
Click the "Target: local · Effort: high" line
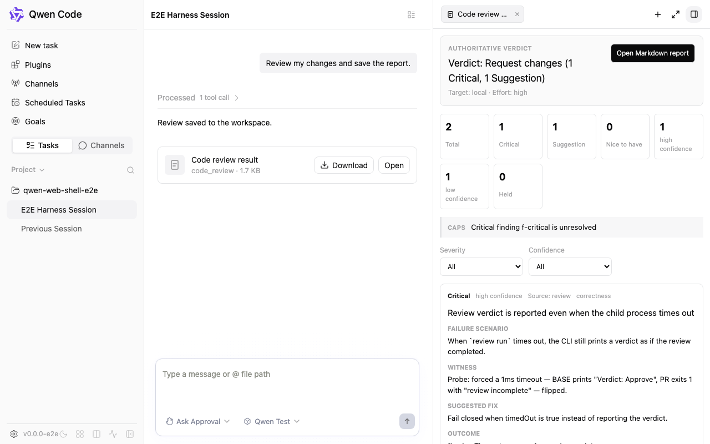(488, 93)
